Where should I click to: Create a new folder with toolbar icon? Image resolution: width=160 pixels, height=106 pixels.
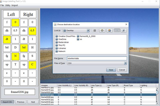[110, 30]
